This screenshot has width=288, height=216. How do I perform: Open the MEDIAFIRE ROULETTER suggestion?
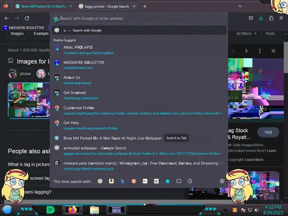click(139, 65)
